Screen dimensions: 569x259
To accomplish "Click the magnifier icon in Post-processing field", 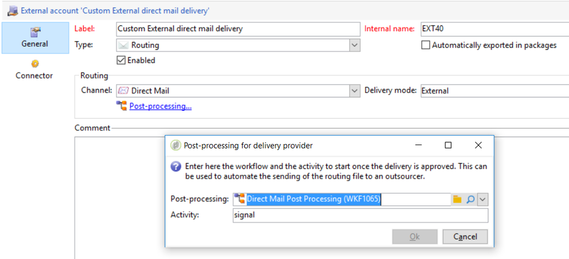I will point(470,199).
